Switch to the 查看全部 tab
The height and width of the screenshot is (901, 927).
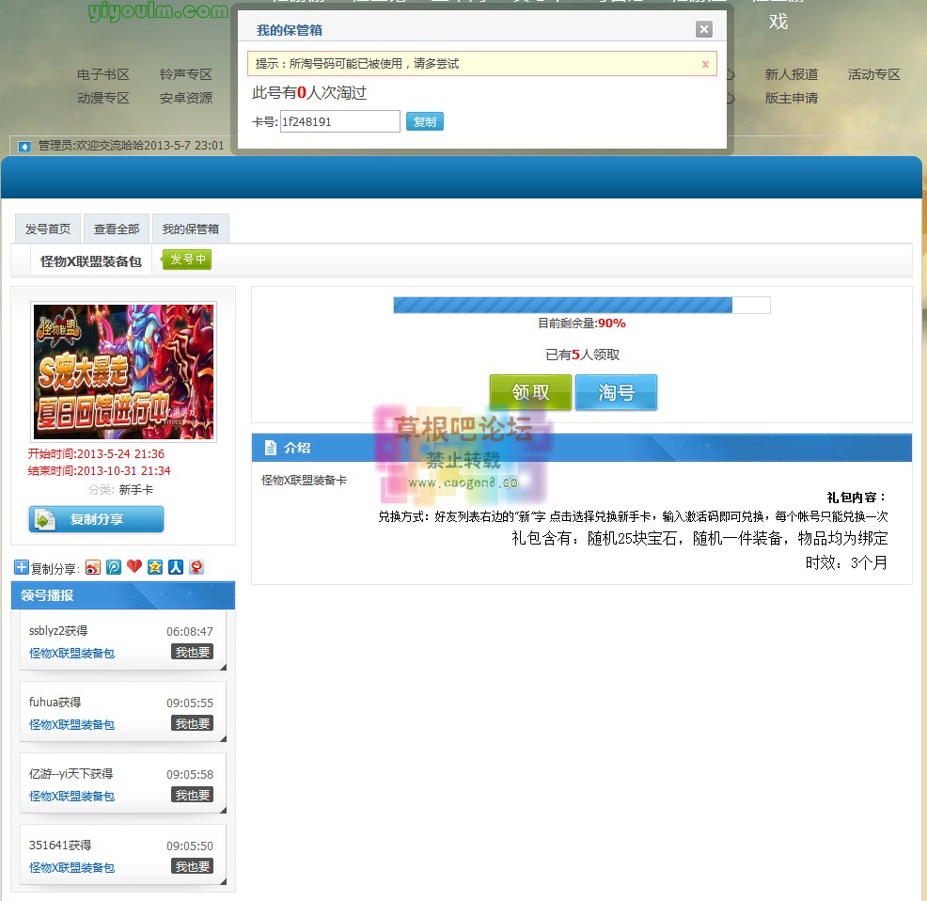[117, 228]
